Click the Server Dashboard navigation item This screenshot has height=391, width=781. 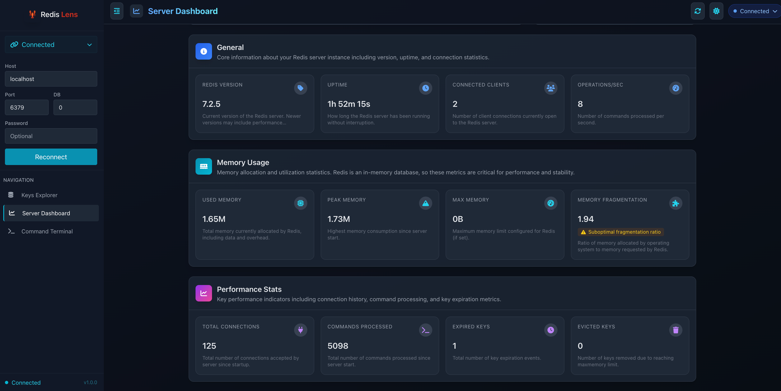click(x=51, y=213)
